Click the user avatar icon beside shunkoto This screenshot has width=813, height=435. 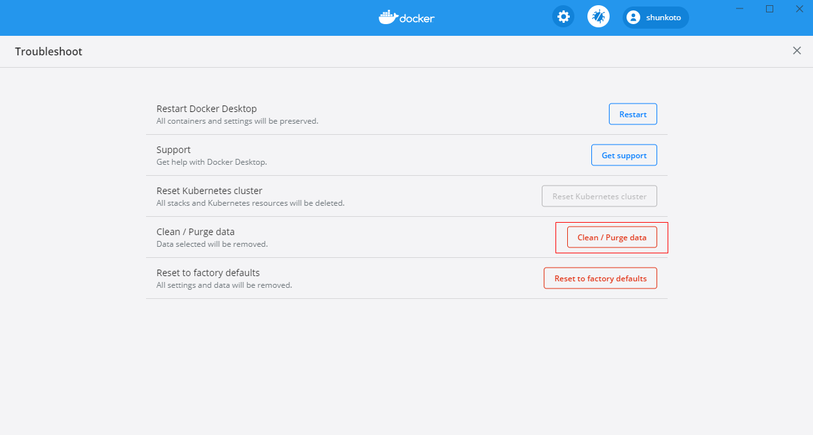pos(633,18)
